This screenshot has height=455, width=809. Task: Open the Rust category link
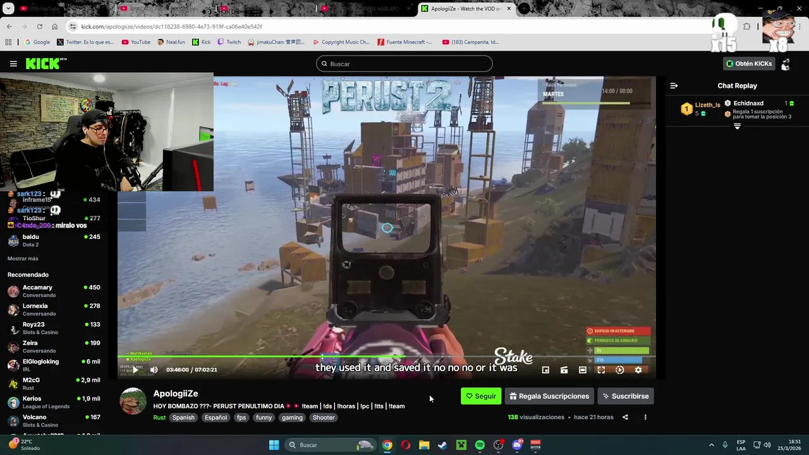159,417
